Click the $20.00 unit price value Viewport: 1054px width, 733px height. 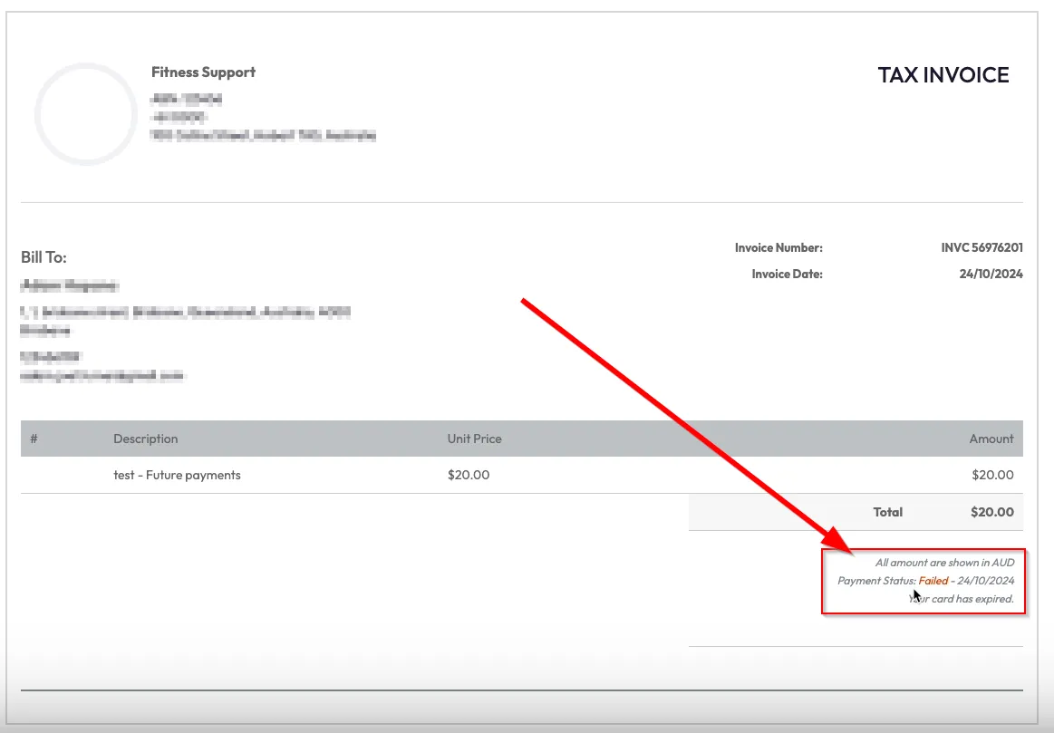(x=469, y=475)
